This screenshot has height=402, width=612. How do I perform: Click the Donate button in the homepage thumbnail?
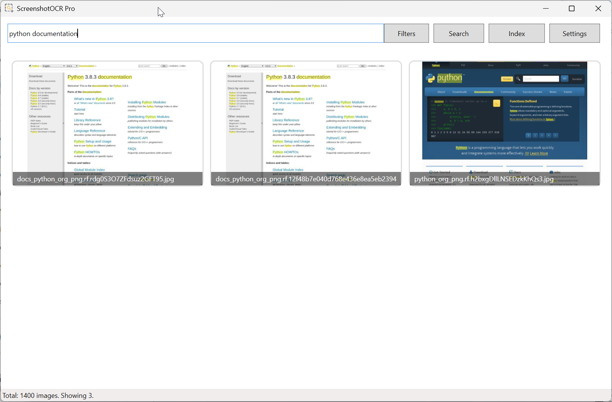pos(507,79)
